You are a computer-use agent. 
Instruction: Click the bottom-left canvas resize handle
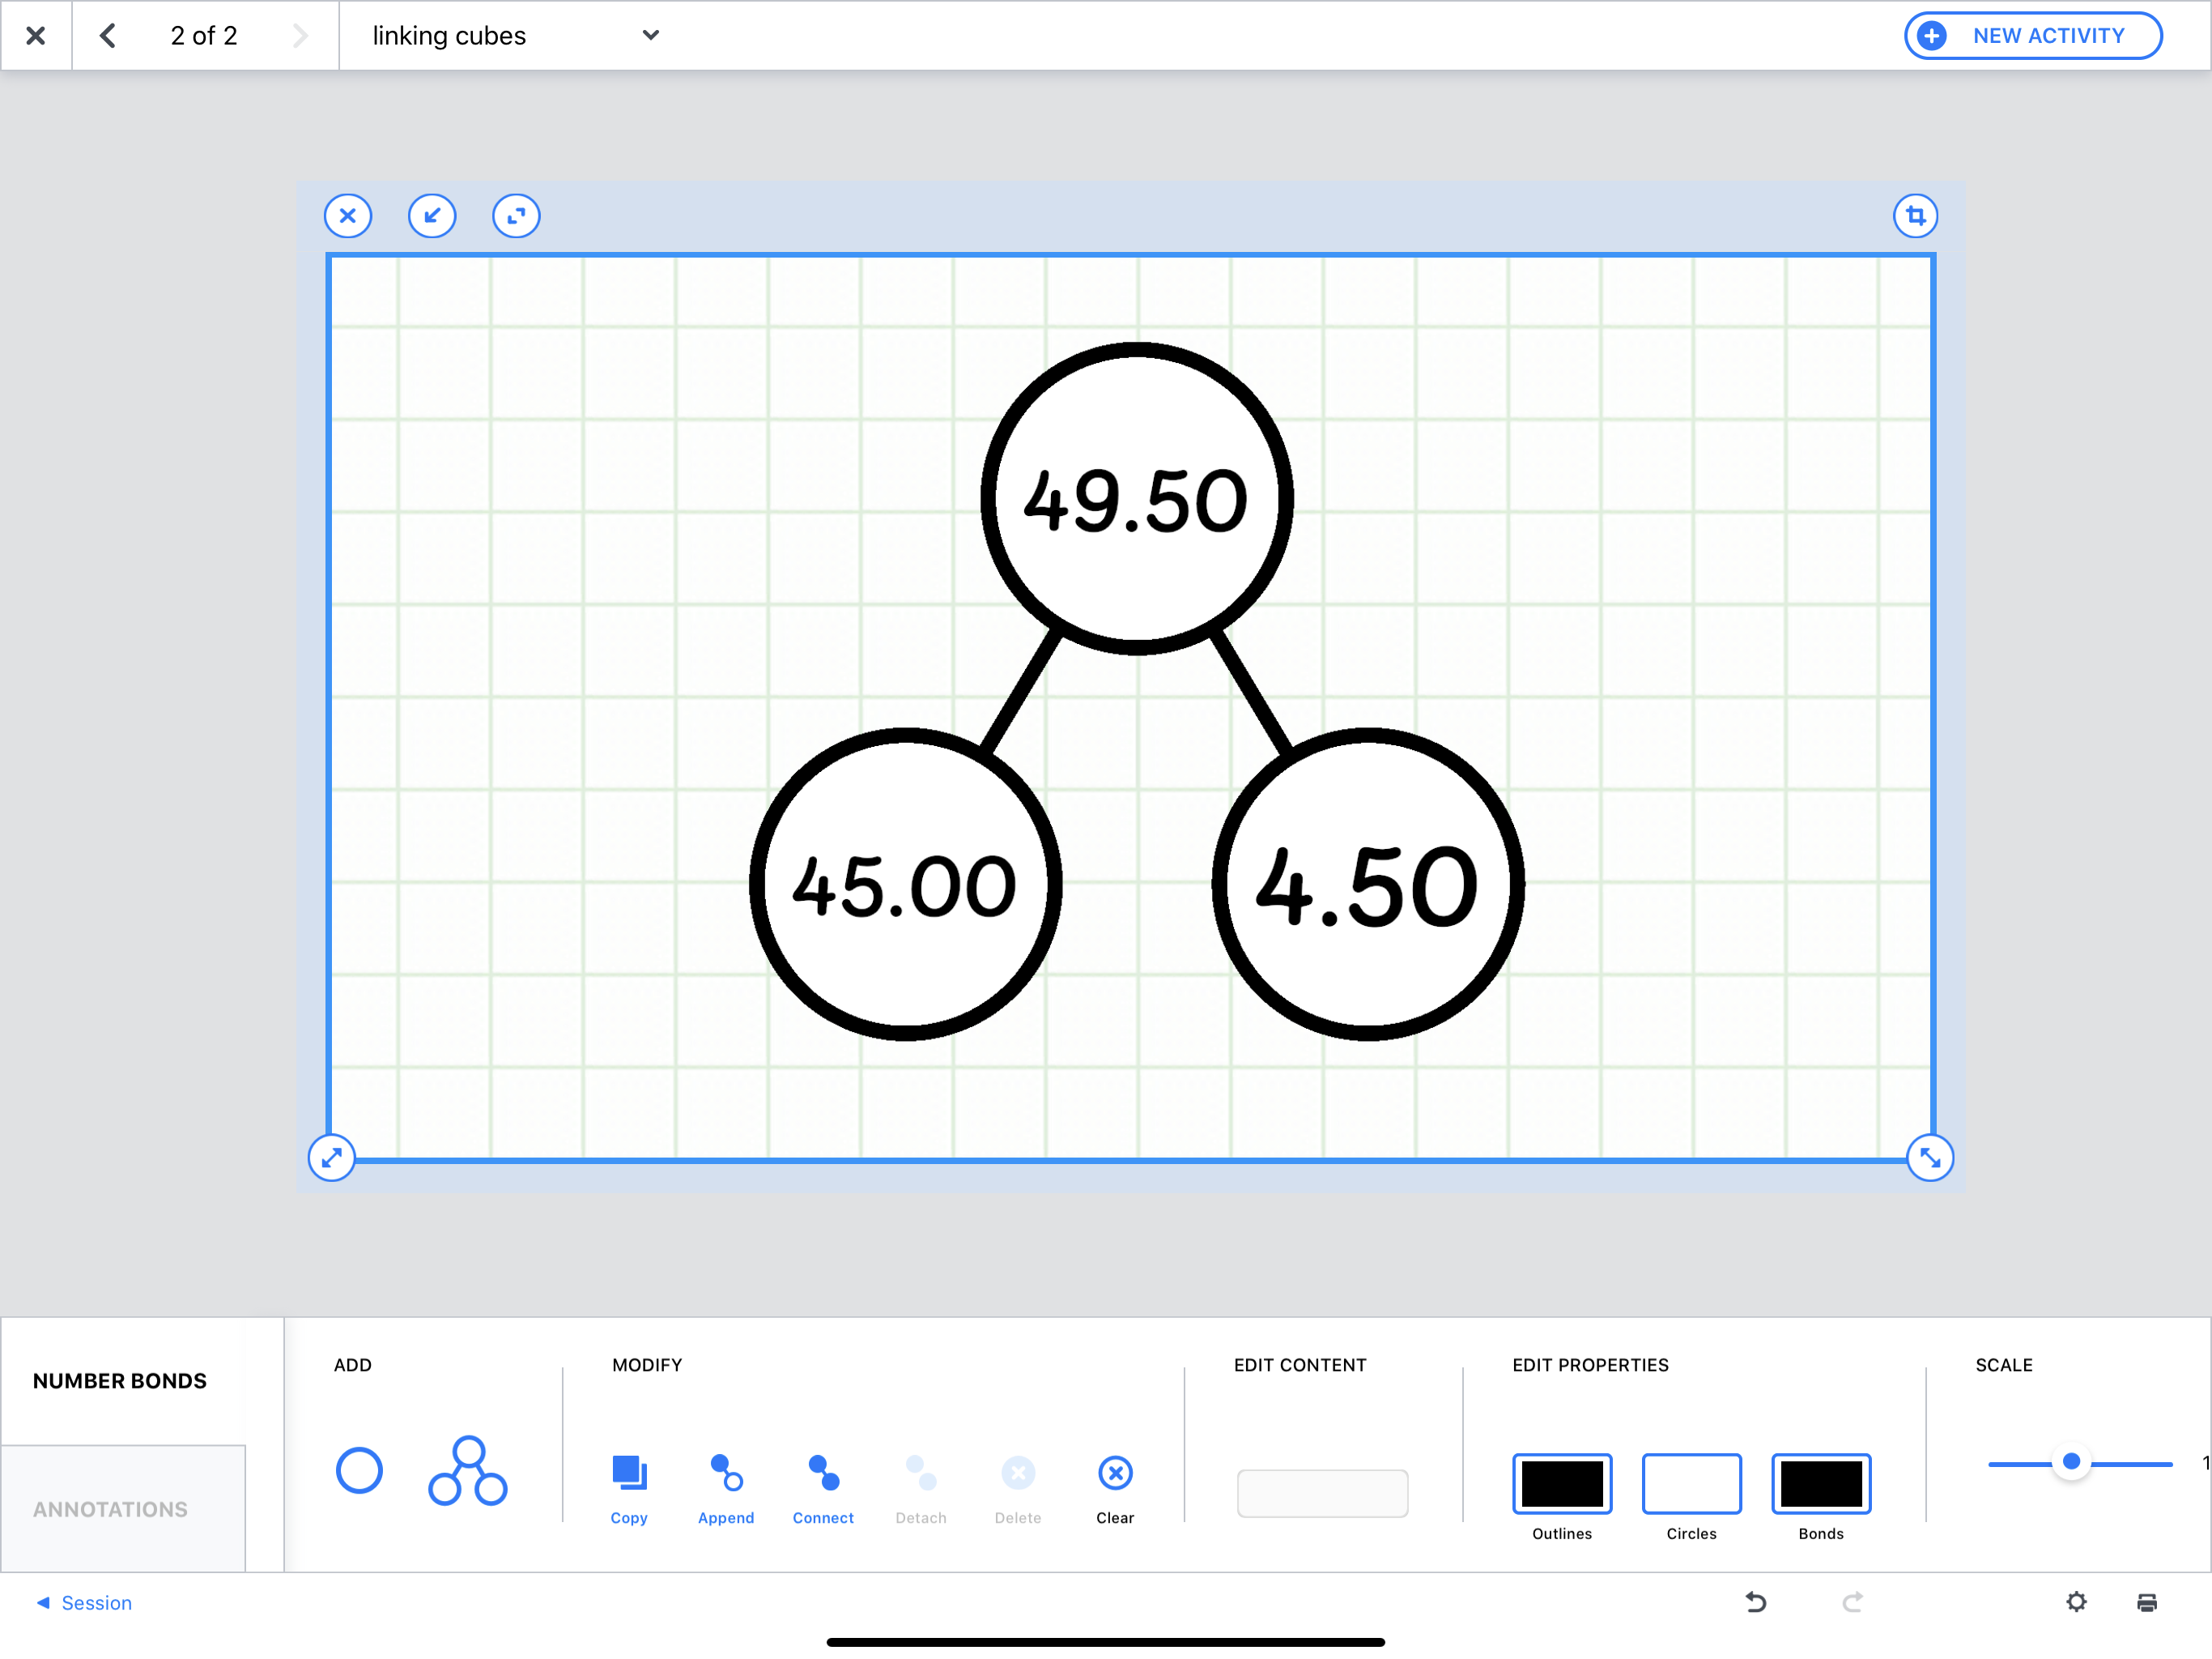point(331,1158)
